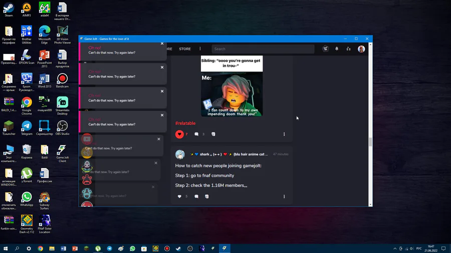Image resolution: width=451 pixels, height=253 pixels.
Task: Select the Microsoft Edge desktop shortcut
Action: (45, 35)
